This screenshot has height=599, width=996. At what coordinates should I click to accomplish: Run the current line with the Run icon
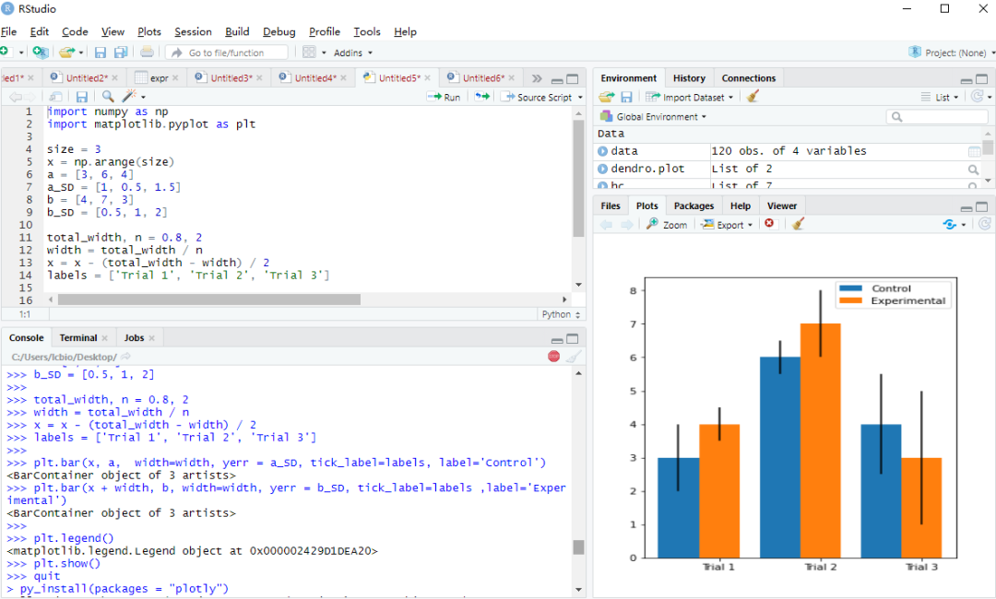444,96
